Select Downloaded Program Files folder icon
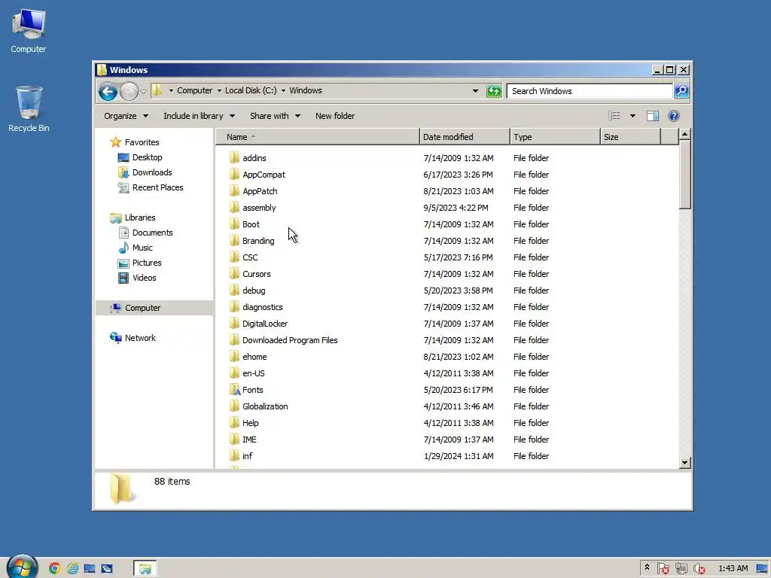The width and height of the screenshot is (771, 578). (x=235, y=340)
